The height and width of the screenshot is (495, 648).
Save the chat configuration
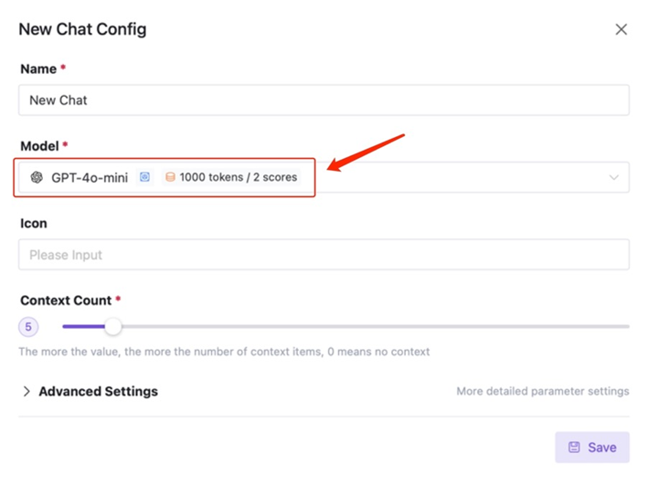coord(592,448)
